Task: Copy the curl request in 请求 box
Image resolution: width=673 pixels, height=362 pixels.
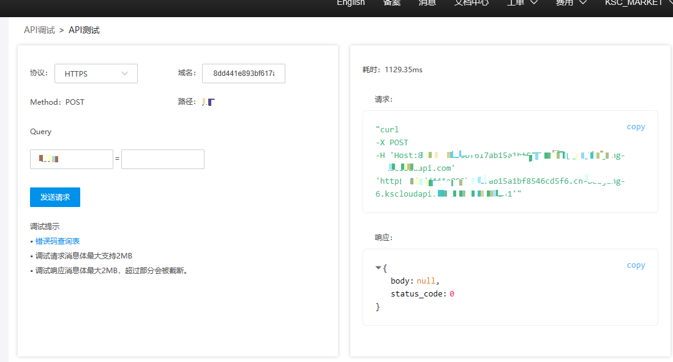Action: [636, 127]
